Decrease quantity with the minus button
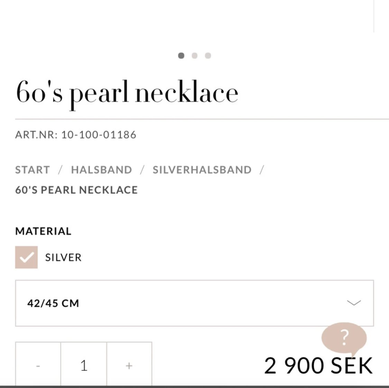Image resolution: width=389 pixels, height=388 pixels. (x=38, y=366)
